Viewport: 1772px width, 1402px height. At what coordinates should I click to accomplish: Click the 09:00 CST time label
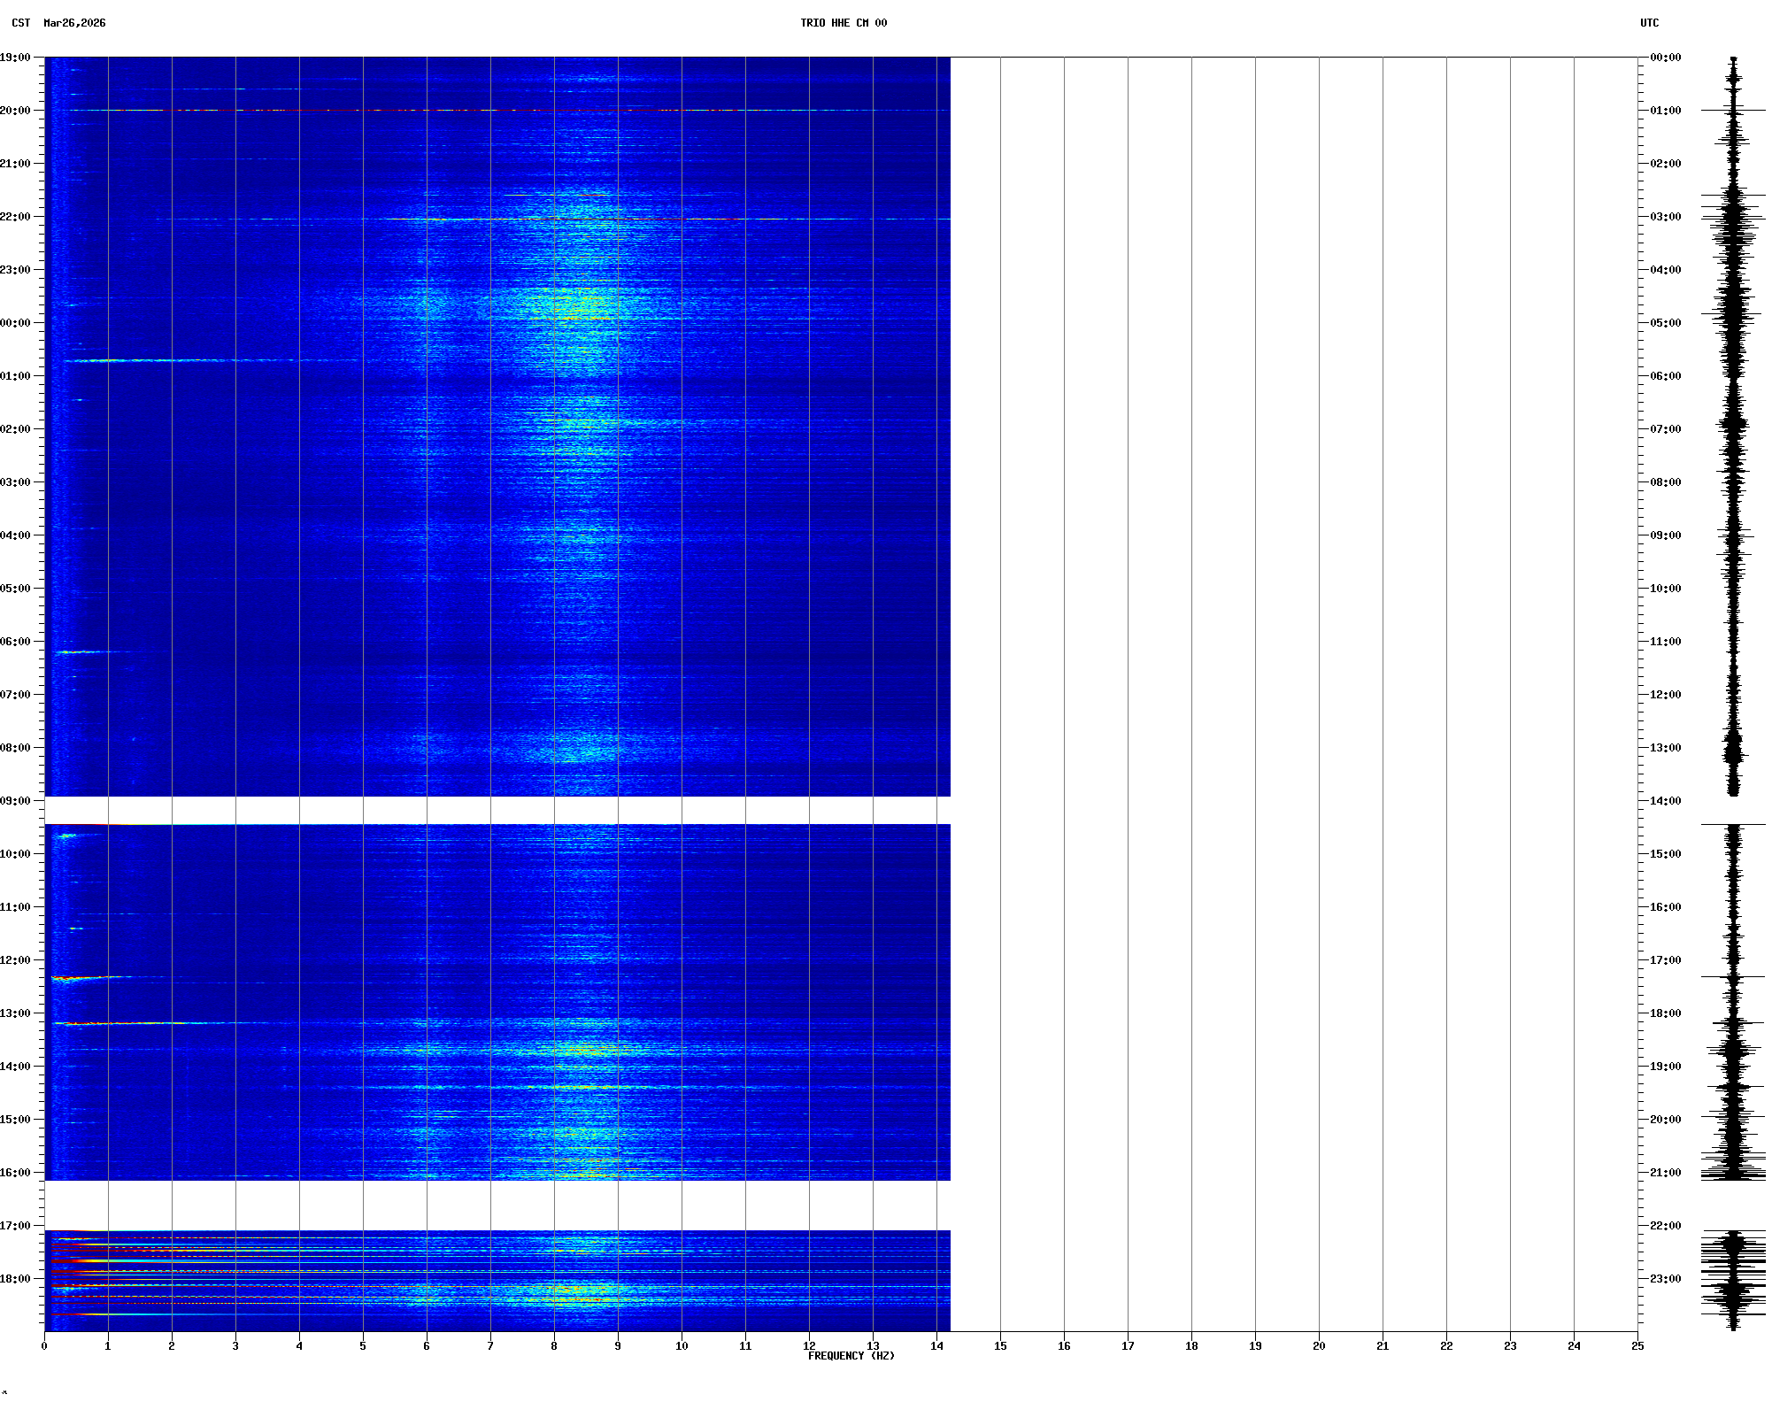point(15,801)
